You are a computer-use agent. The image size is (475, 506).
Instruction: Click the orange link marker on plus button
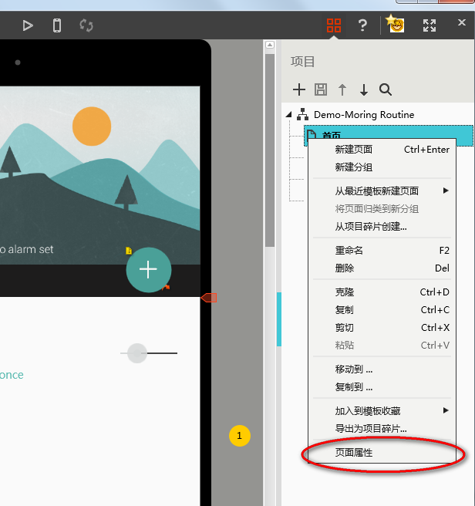(166, 287)
